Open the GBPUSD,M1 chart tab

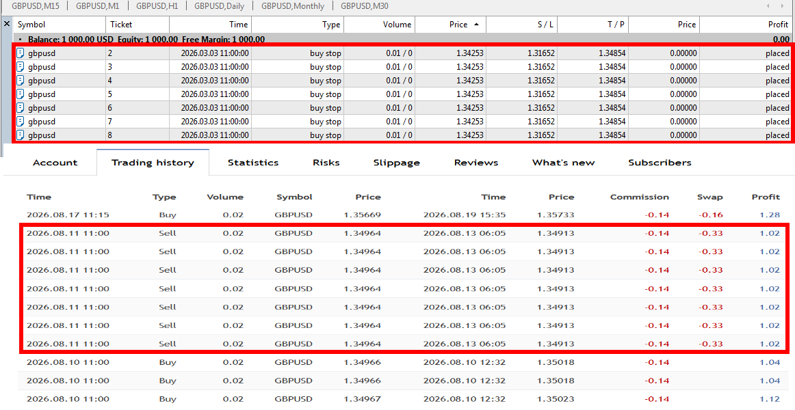97,6
